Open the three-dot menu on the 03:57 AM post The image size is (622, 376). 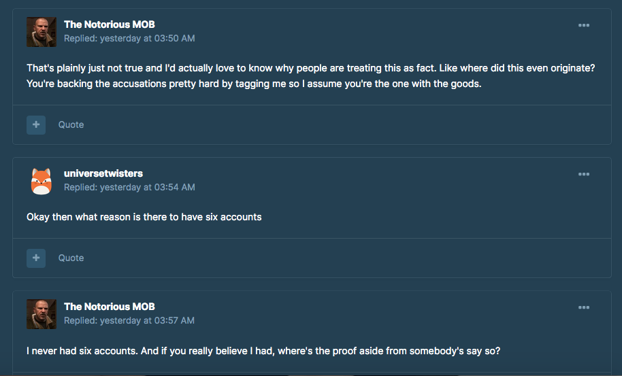[x=583, y=307]
